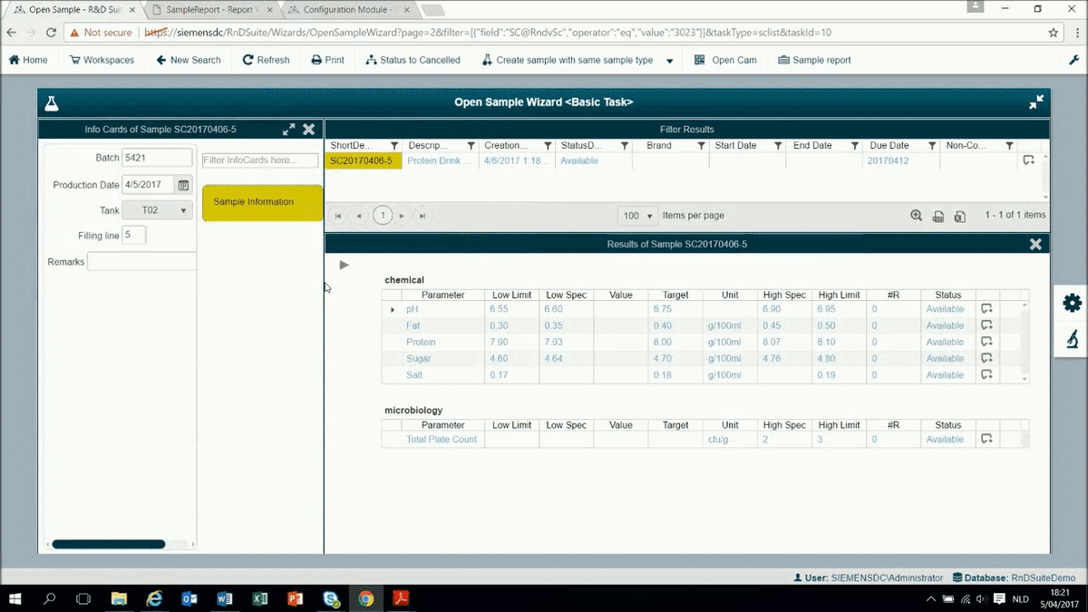Click the flask icon in wizard header
This screenshot has width=1088, height=612.
click(x=52, y=102)
